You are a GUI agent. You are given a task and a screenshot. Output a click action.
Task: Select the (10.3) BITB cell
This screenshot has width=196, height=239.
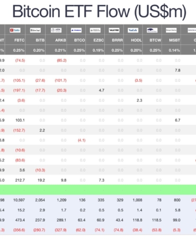point(40,170)
